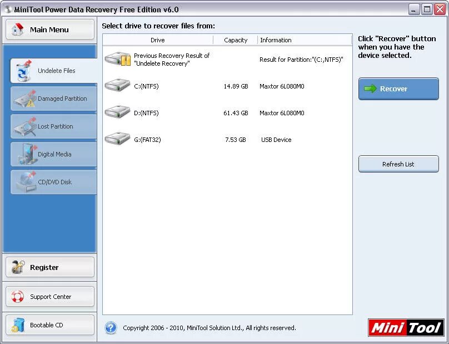The width and height of the screenshot is (449, 344).
Task: Click the Main Menu house icon
Action: pos(18,30)
